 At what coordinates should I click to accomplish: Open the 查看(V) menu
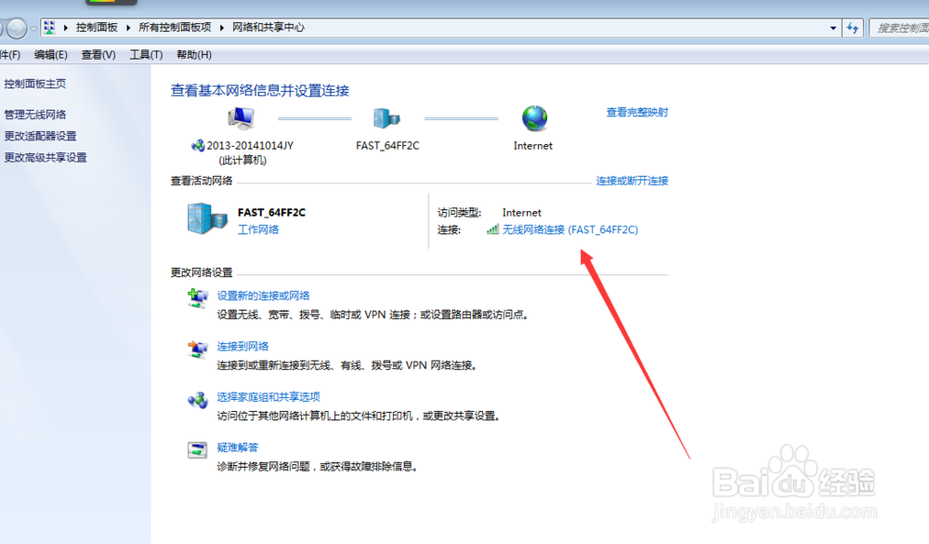point(98,55)
